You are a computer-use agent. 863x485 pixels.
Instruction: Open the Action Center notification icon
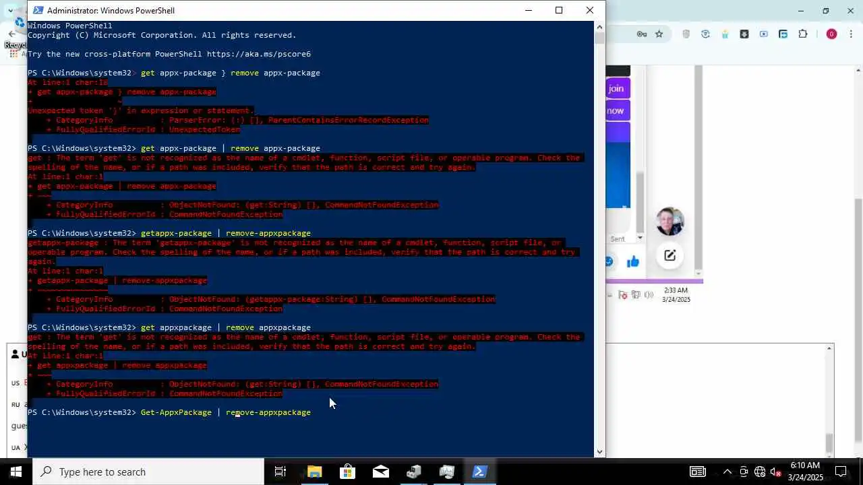[841, 472]
